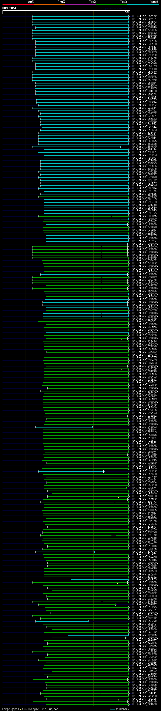This screenshot has width=161, height=711.
Task: Select hit UniRef100_P05414
Action: [144, 61]
